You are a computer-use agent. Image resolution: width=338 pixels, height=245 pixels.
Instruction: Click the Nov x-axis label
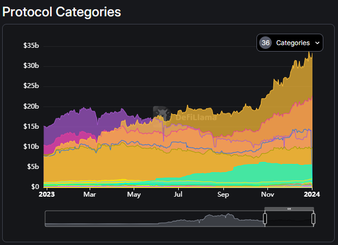point(267,193)
